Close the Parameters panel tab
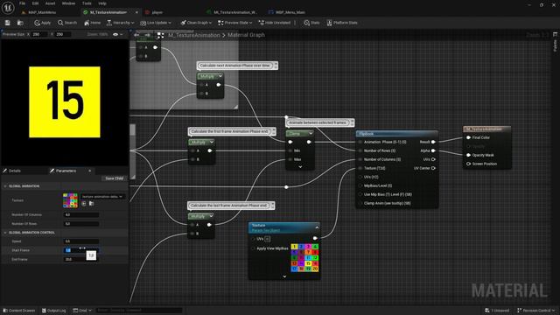Screen dimensions: 560x315 point(89,171)
